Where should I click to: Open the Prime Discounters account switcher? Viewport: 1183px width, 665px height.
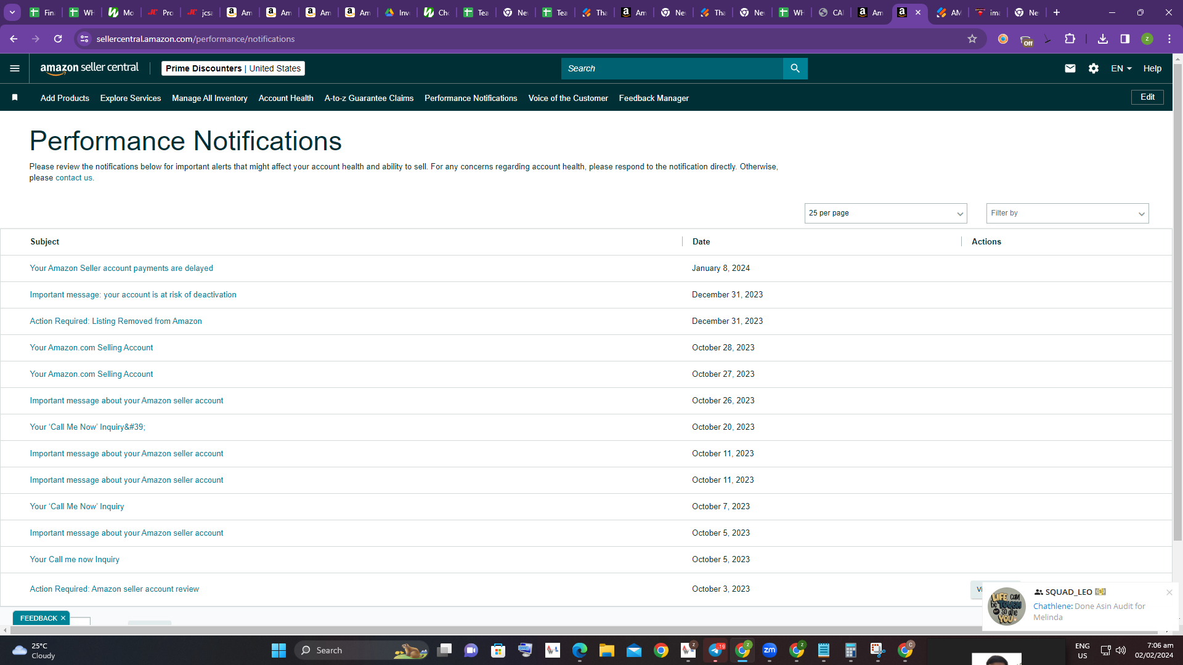coord(233,68)
